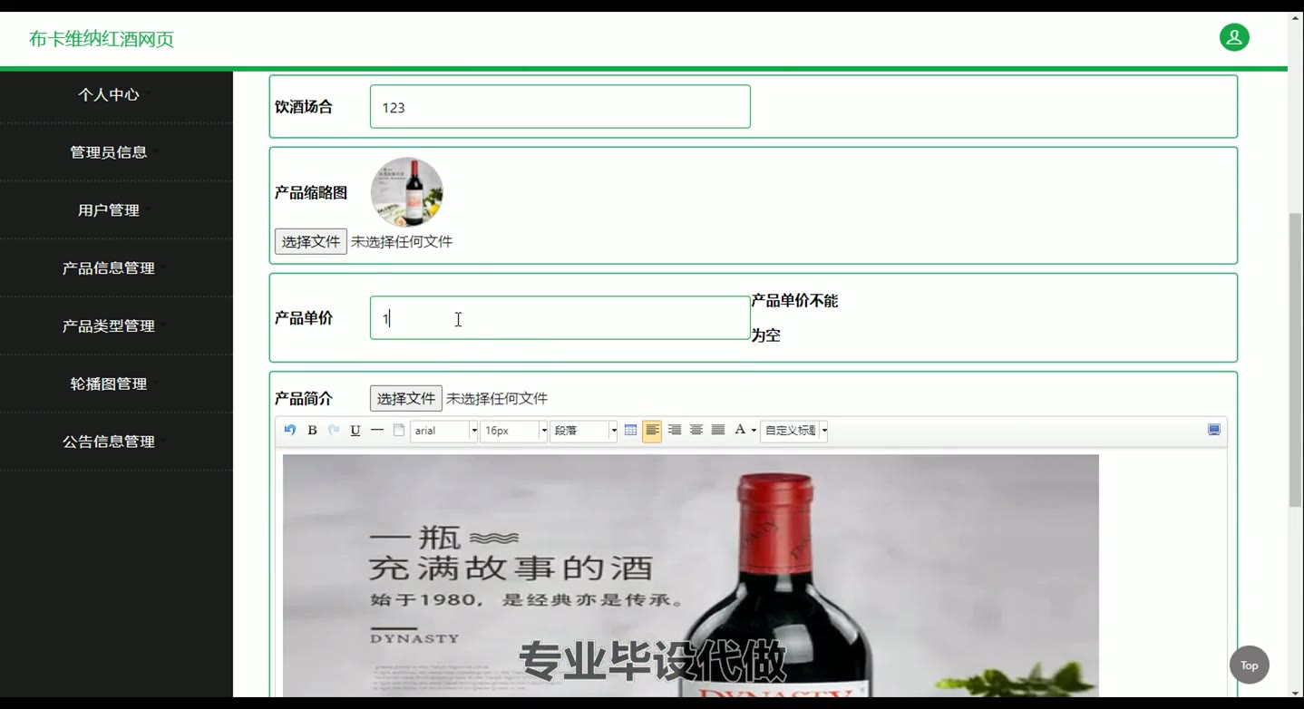Image resolution: width=1304 pixels, height=709 pixels.
Task: Open the font color dropdown arrow
Action: coord(754,432)
